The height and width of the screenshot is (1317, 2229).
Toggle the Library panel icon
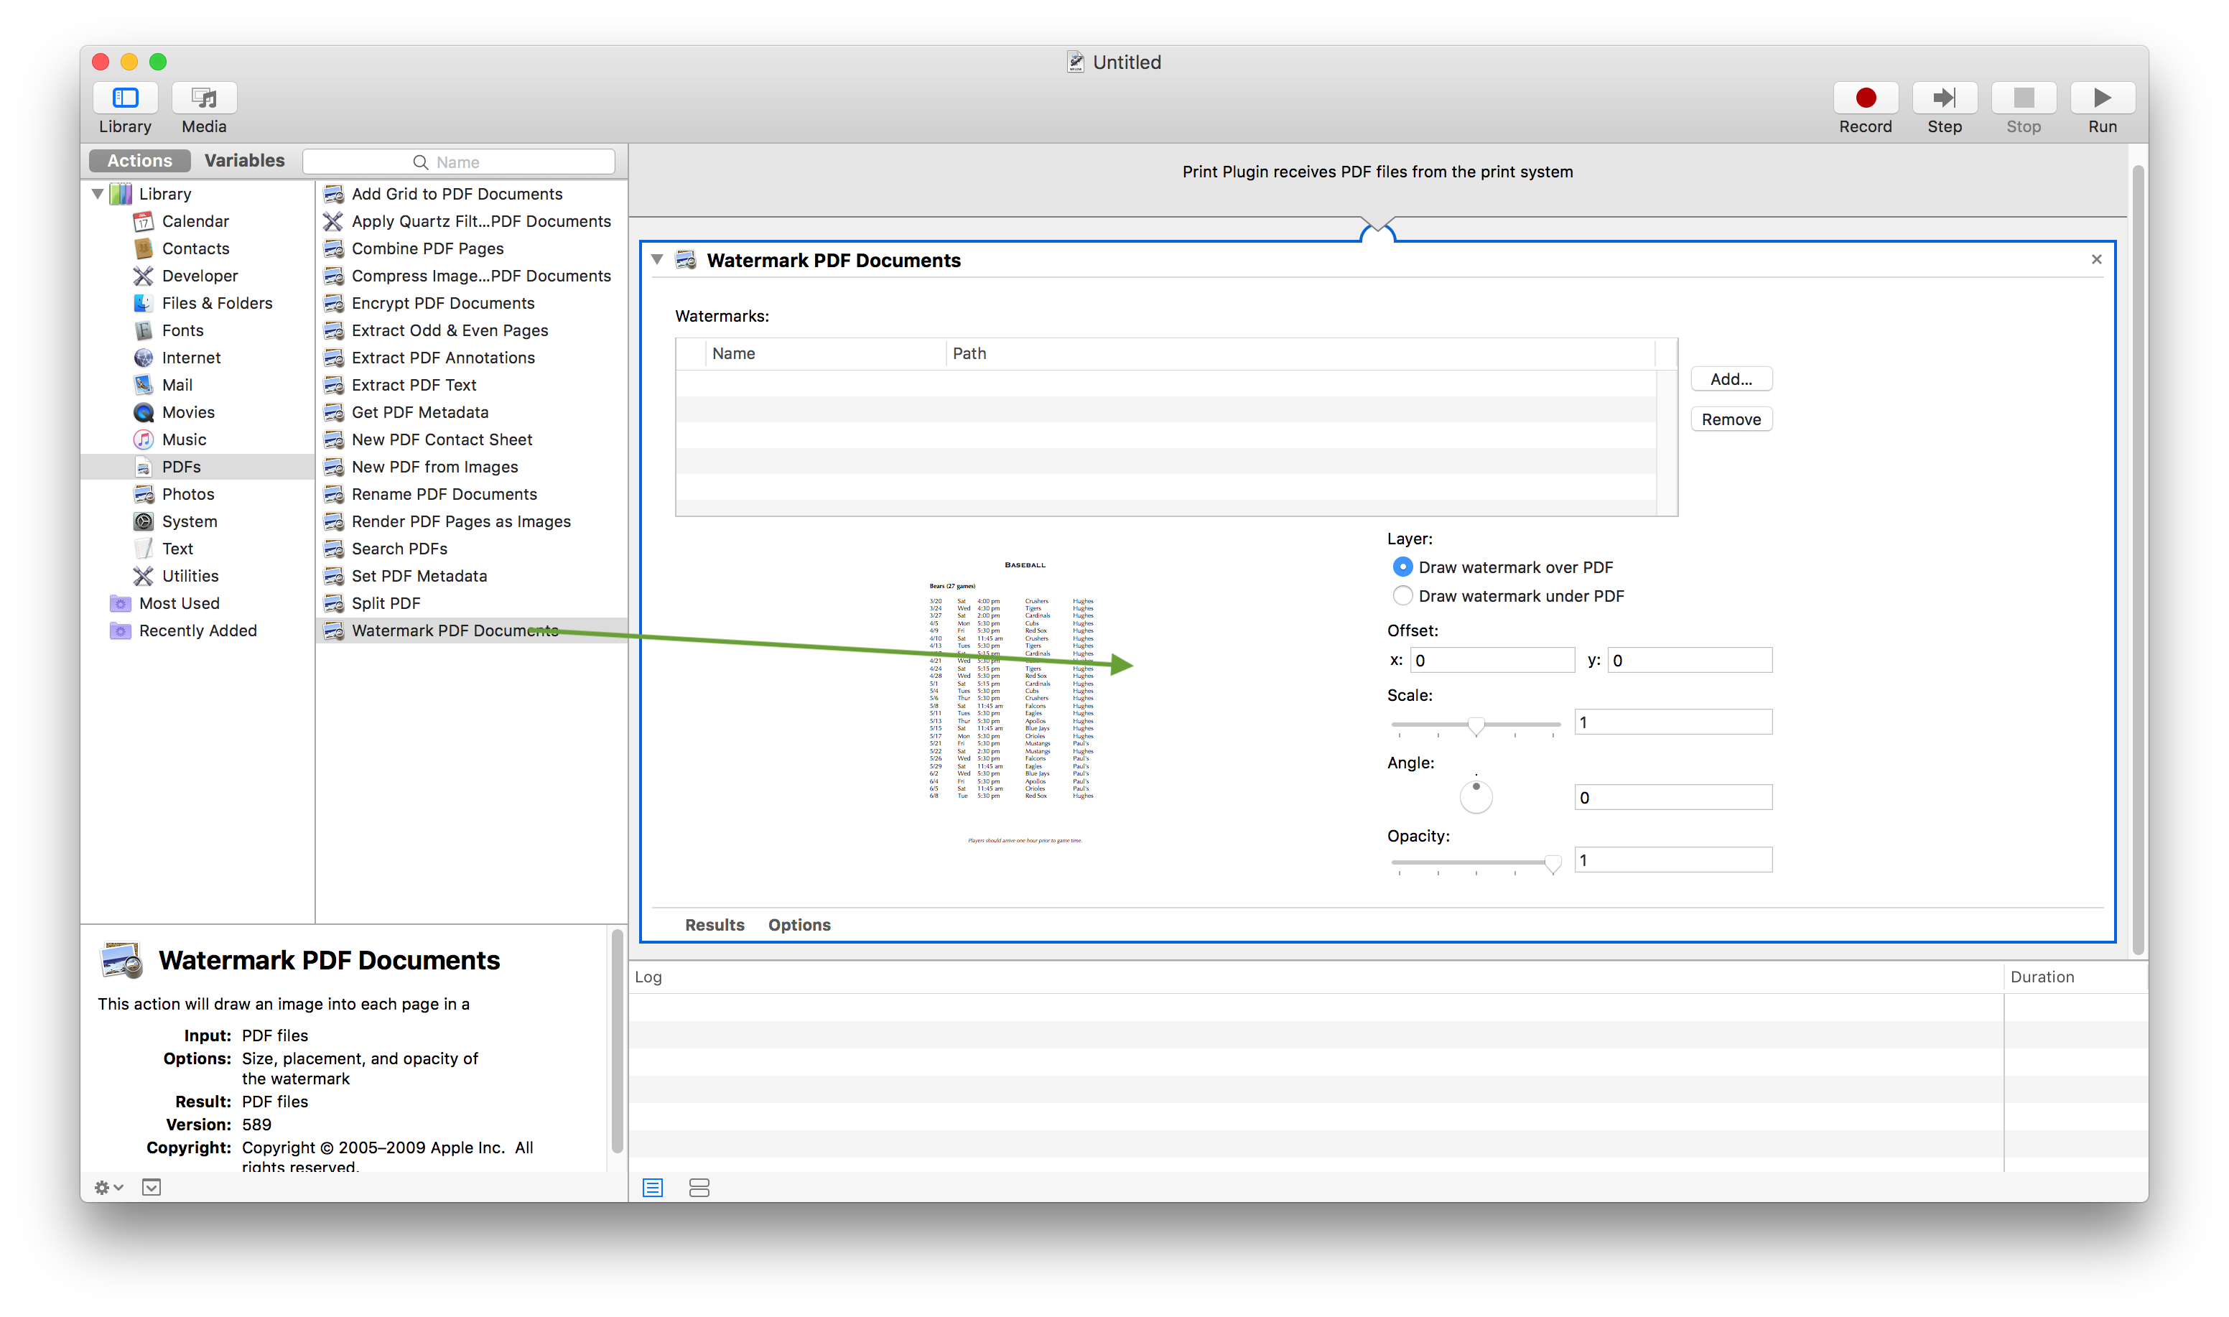pyautogui.click(x=125, y=98)
